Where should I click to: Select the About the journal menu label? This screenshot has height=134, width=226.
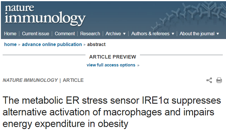tap(197, 33)
